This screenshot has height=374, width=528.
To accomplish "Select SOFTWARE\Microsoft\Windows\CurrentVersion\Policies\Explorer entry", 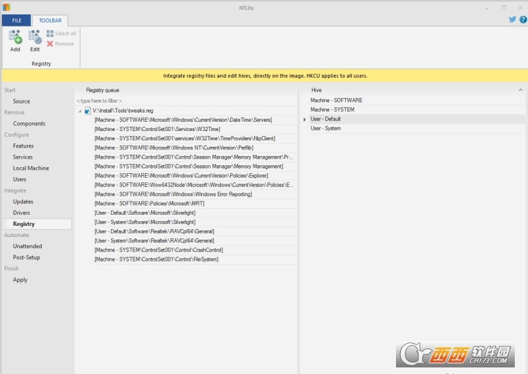I will click(x=195, y=176).
